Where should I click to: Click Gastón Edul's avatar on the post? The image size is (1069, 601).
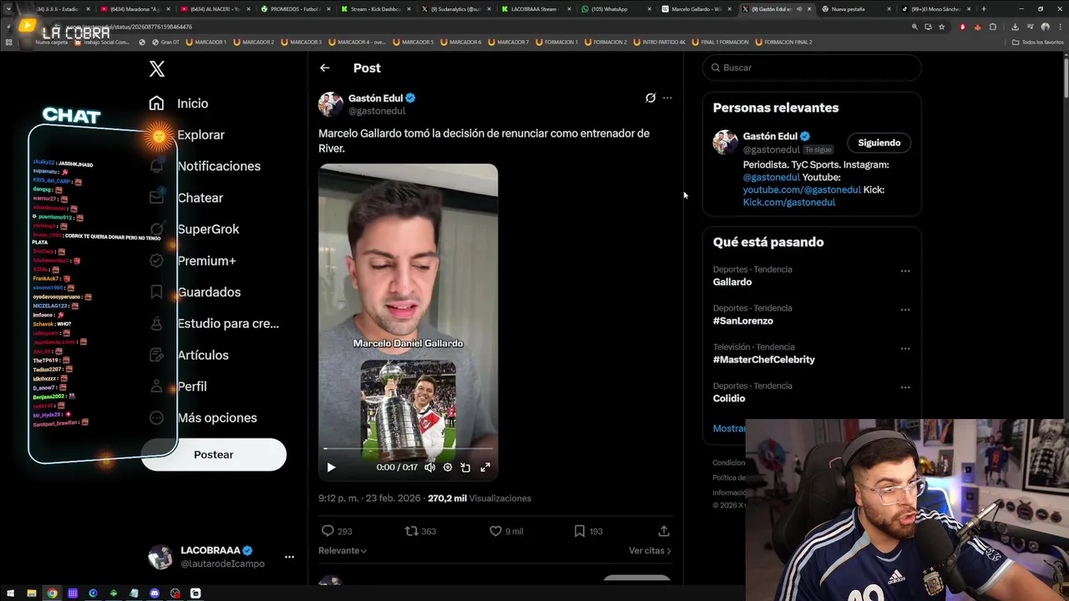tap(331, 104)
